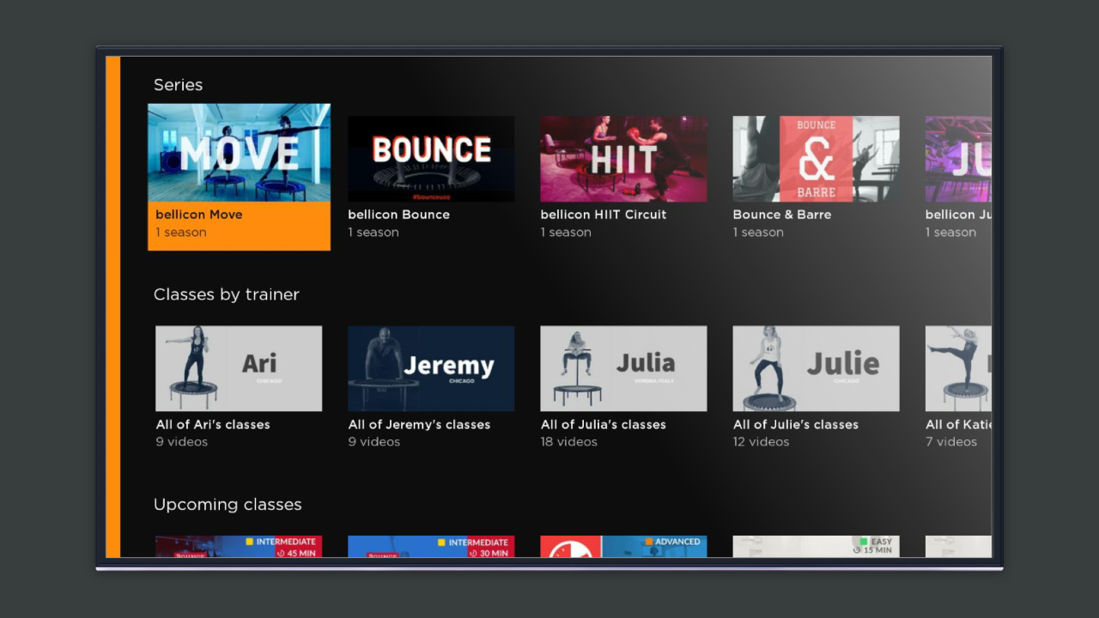Click 'All of Julie's classes' label
Image resolution: width=1099 pixels, height=618 pixels.
pos(796,424)
